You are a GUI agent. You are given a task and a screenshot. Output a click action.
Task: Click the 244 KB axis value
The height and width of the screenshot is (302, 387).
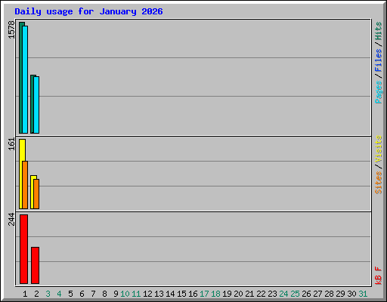click(11, 219)
